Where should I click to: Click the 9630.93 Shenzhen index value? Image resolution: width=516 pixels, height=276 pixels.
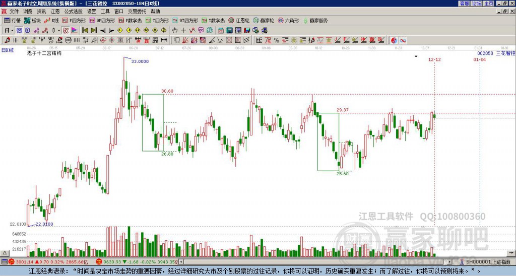[112, 262]
